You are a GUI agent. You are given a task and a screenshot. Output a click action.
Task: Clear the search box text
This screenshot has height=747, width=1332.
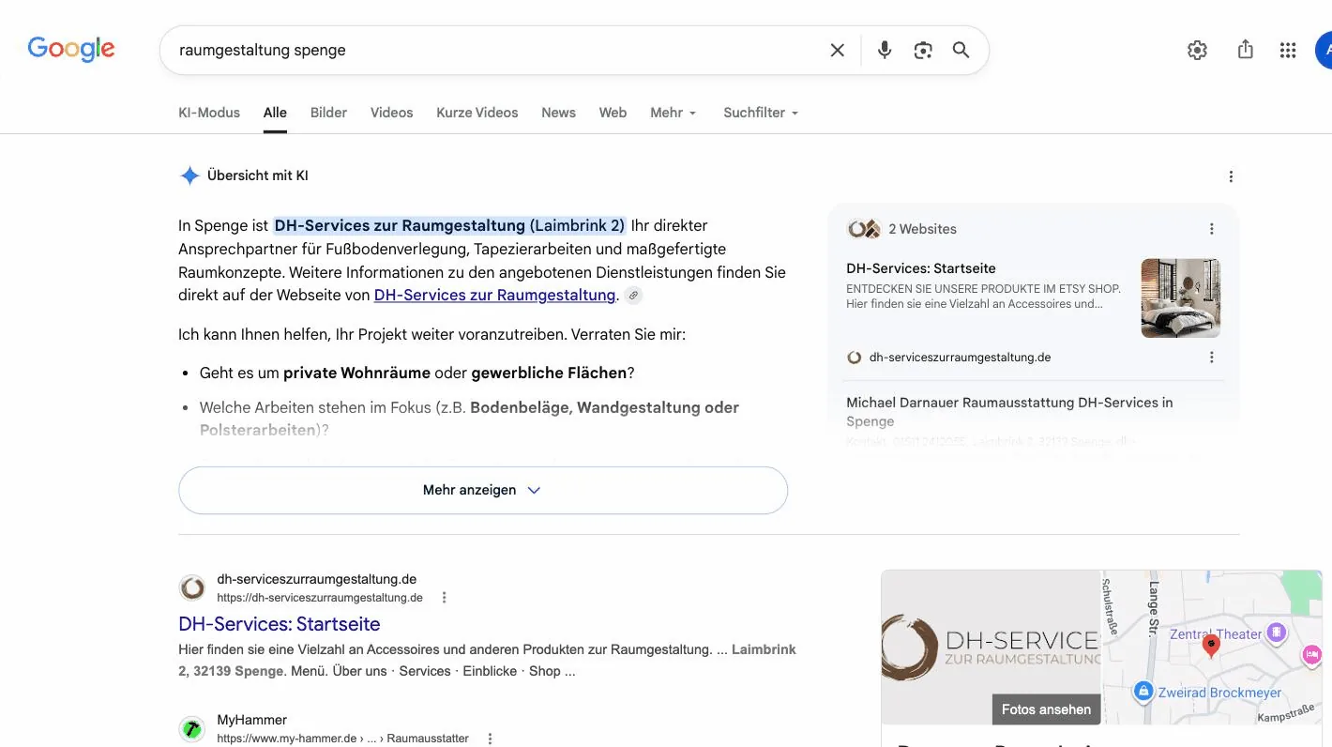point(838,50)
